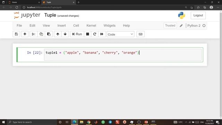Open the taskbar clock and date
Image resolution: width=222 pixels, height=125 pixels.
click(210, 122)
